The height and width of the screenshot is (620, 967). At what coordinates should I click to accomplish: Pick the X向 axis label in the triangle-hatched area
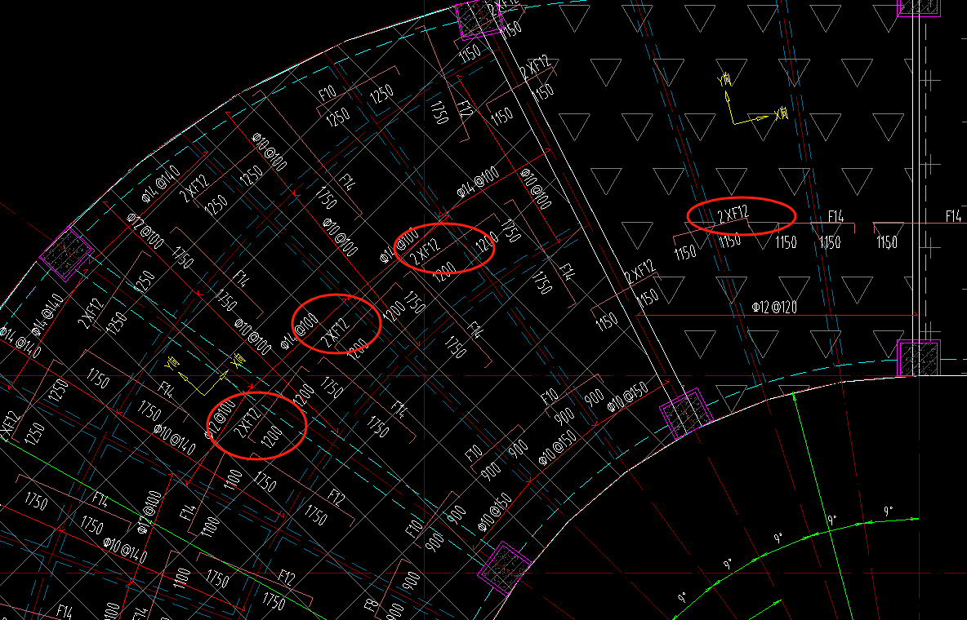tap(781, 113)
